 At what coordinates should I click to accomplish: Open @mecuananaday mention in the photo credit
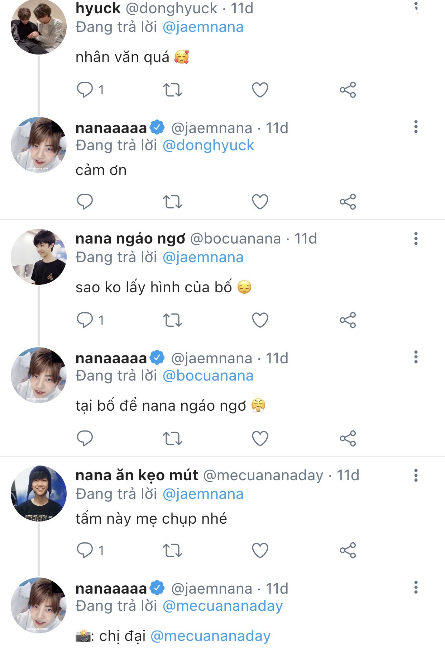pyautogui.click(x=210, y=636)
